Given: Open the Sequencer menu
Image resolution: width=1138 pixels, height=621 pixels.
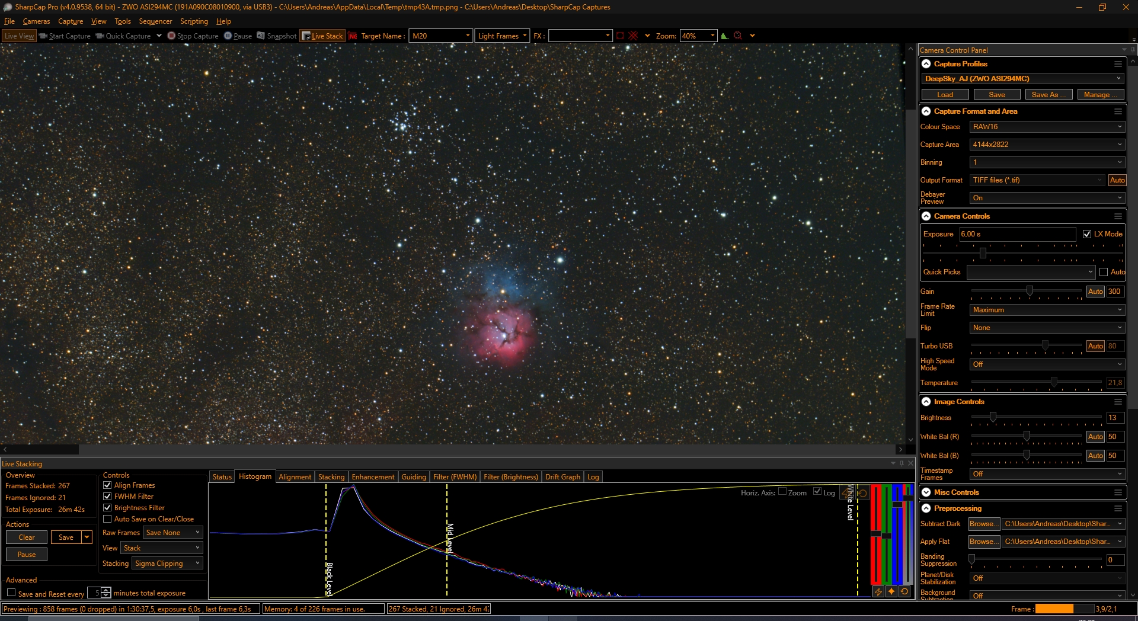Looking at the screenshot, I should coord(155,21).
